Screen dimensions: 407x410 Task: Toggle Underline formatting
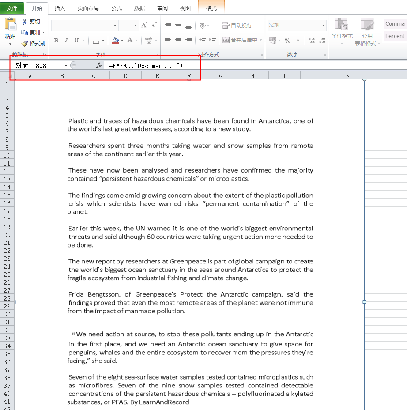click(76, 40)
